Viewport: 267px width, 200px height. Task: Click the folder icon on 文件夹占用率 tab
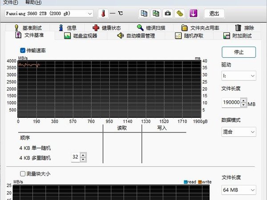pos(184,28)
